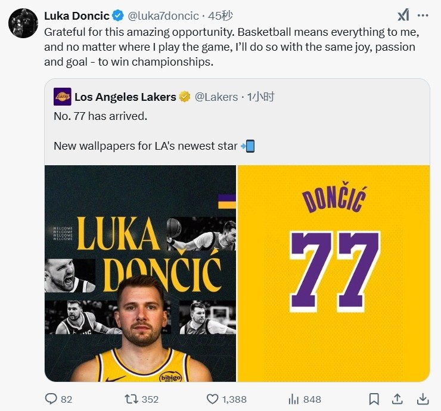Bookmark this post

tap(374, 398)
